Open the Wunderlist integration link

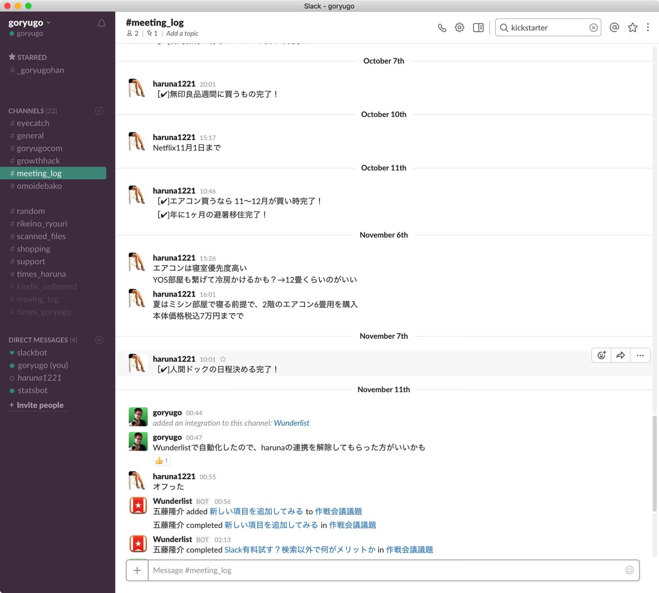click(x=291, y=423)
